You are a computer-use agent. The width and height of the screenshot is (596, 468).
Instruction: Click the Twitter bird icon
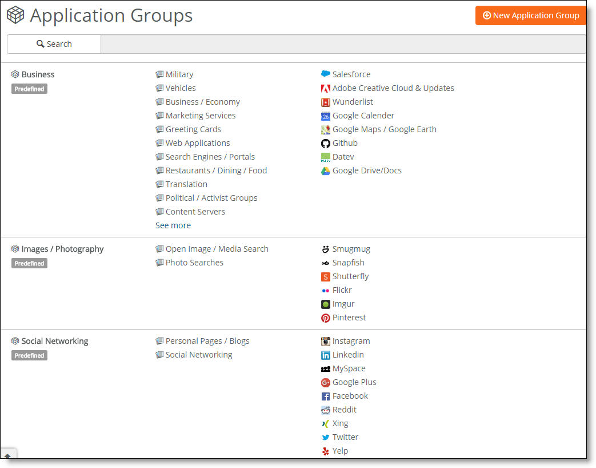(326, 437)
